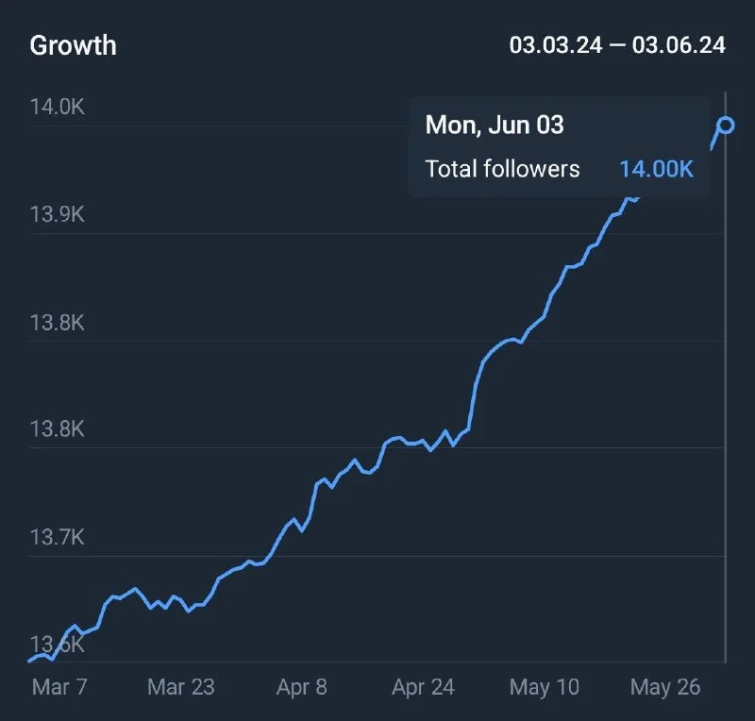This screenshot has height=721, width=755.
Task: Click the Mar 23 axis label
Action: (x=181, y=686)
